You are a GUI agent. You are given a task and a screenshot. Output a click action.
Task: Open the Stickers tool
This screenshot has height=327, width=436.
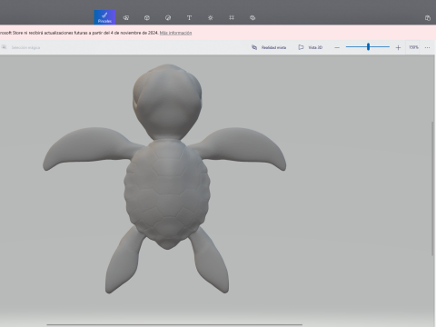coord(168,18)
